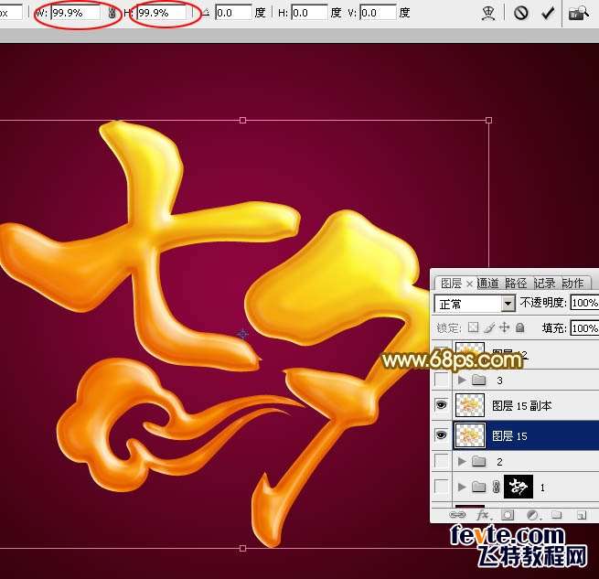
Task: Click the link layers icon
Action: (457, 515)
